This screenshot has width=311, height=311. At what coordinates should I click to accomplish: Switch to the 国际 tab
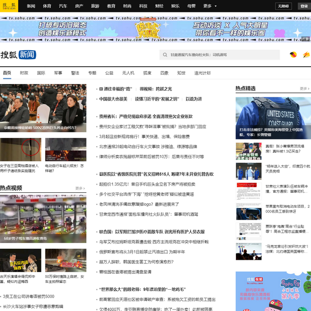click(x=41, y=73)
